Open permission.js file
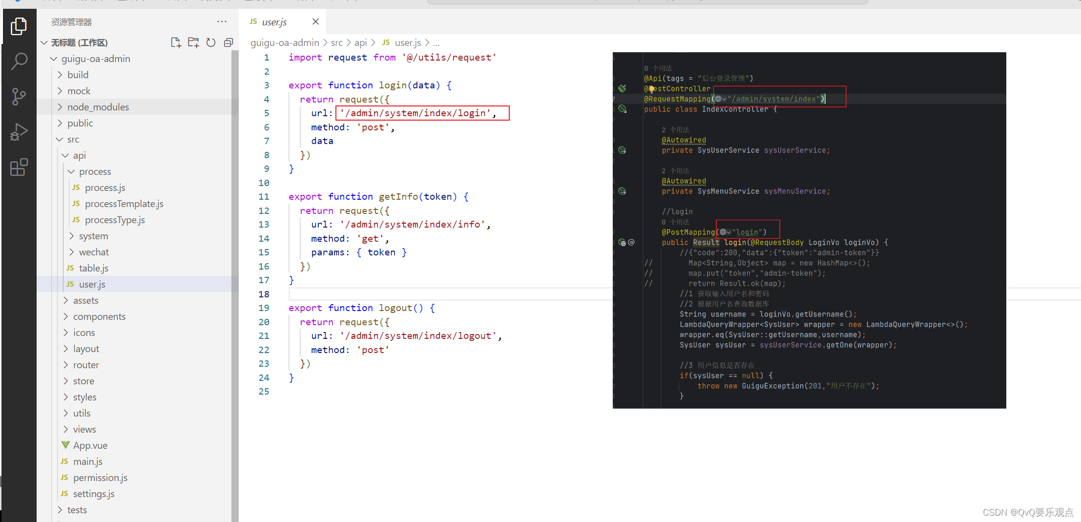The image size is (1081, 522). 100,478
